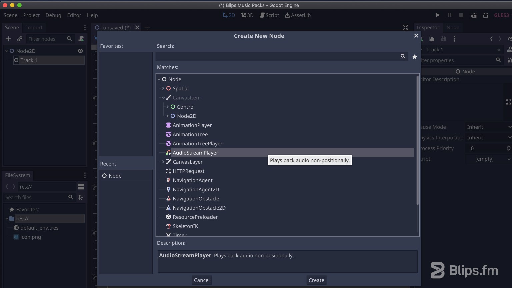Expand the CanvasLayer node type
512x288 pixels.
click(x=163, y=162)
